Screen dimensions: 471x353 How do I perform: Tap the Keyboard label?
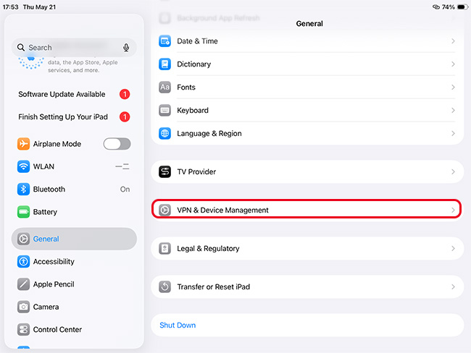coord(193,111)
